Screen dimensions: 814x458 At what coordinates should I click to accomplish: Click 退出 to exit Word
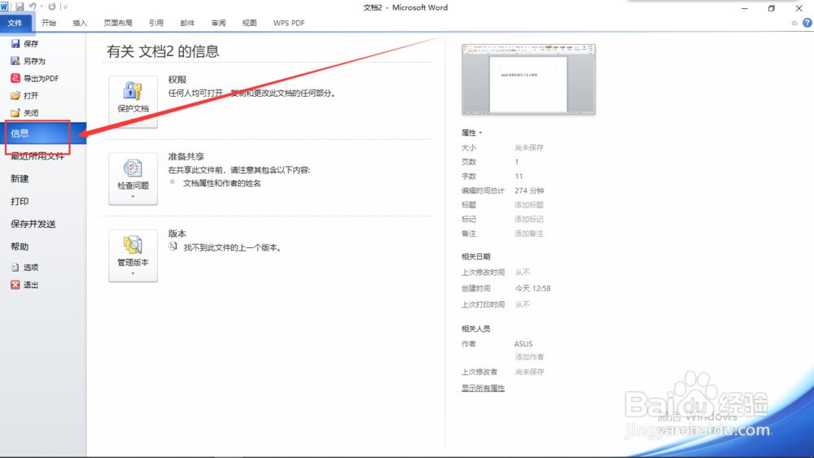[x=25, y=285]
